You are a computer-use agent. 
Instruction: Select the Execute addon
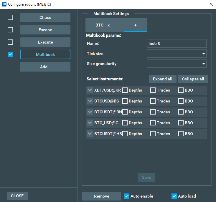pos(45,42)
